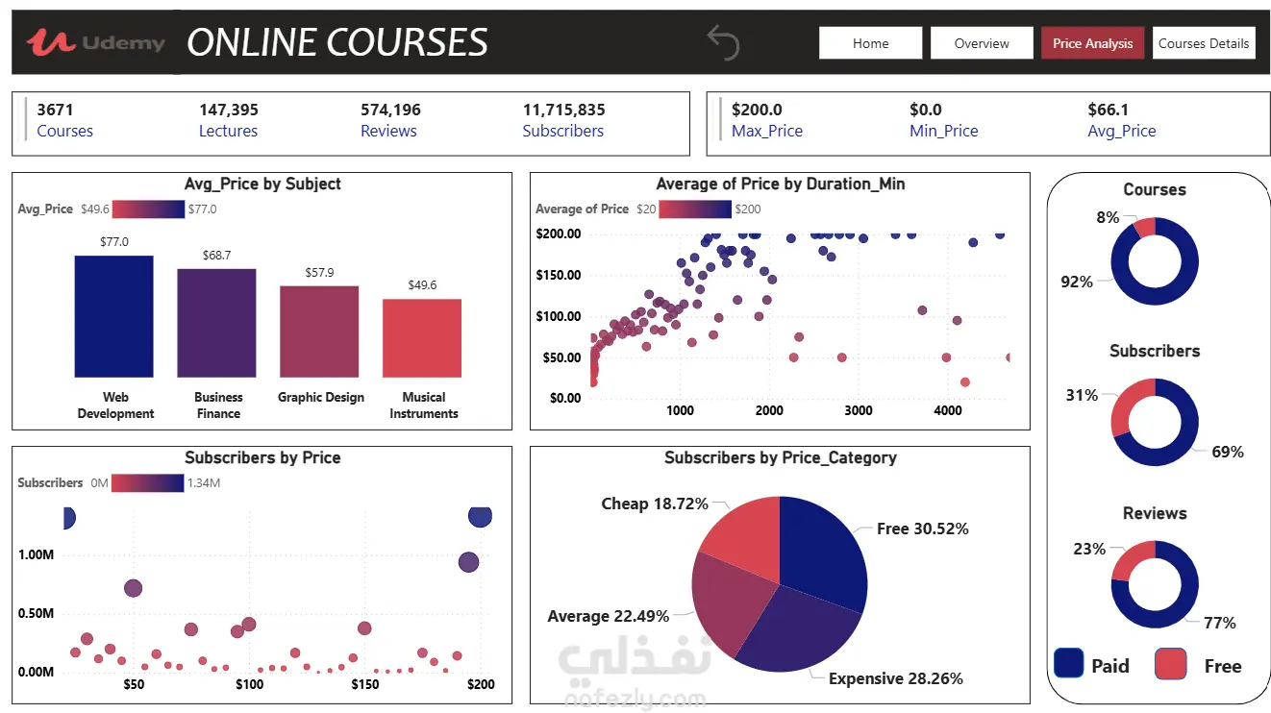This screenshot has width=1271, height=713.
Task: Click the Graphic Design bar
Action: [x=319, y=332]
